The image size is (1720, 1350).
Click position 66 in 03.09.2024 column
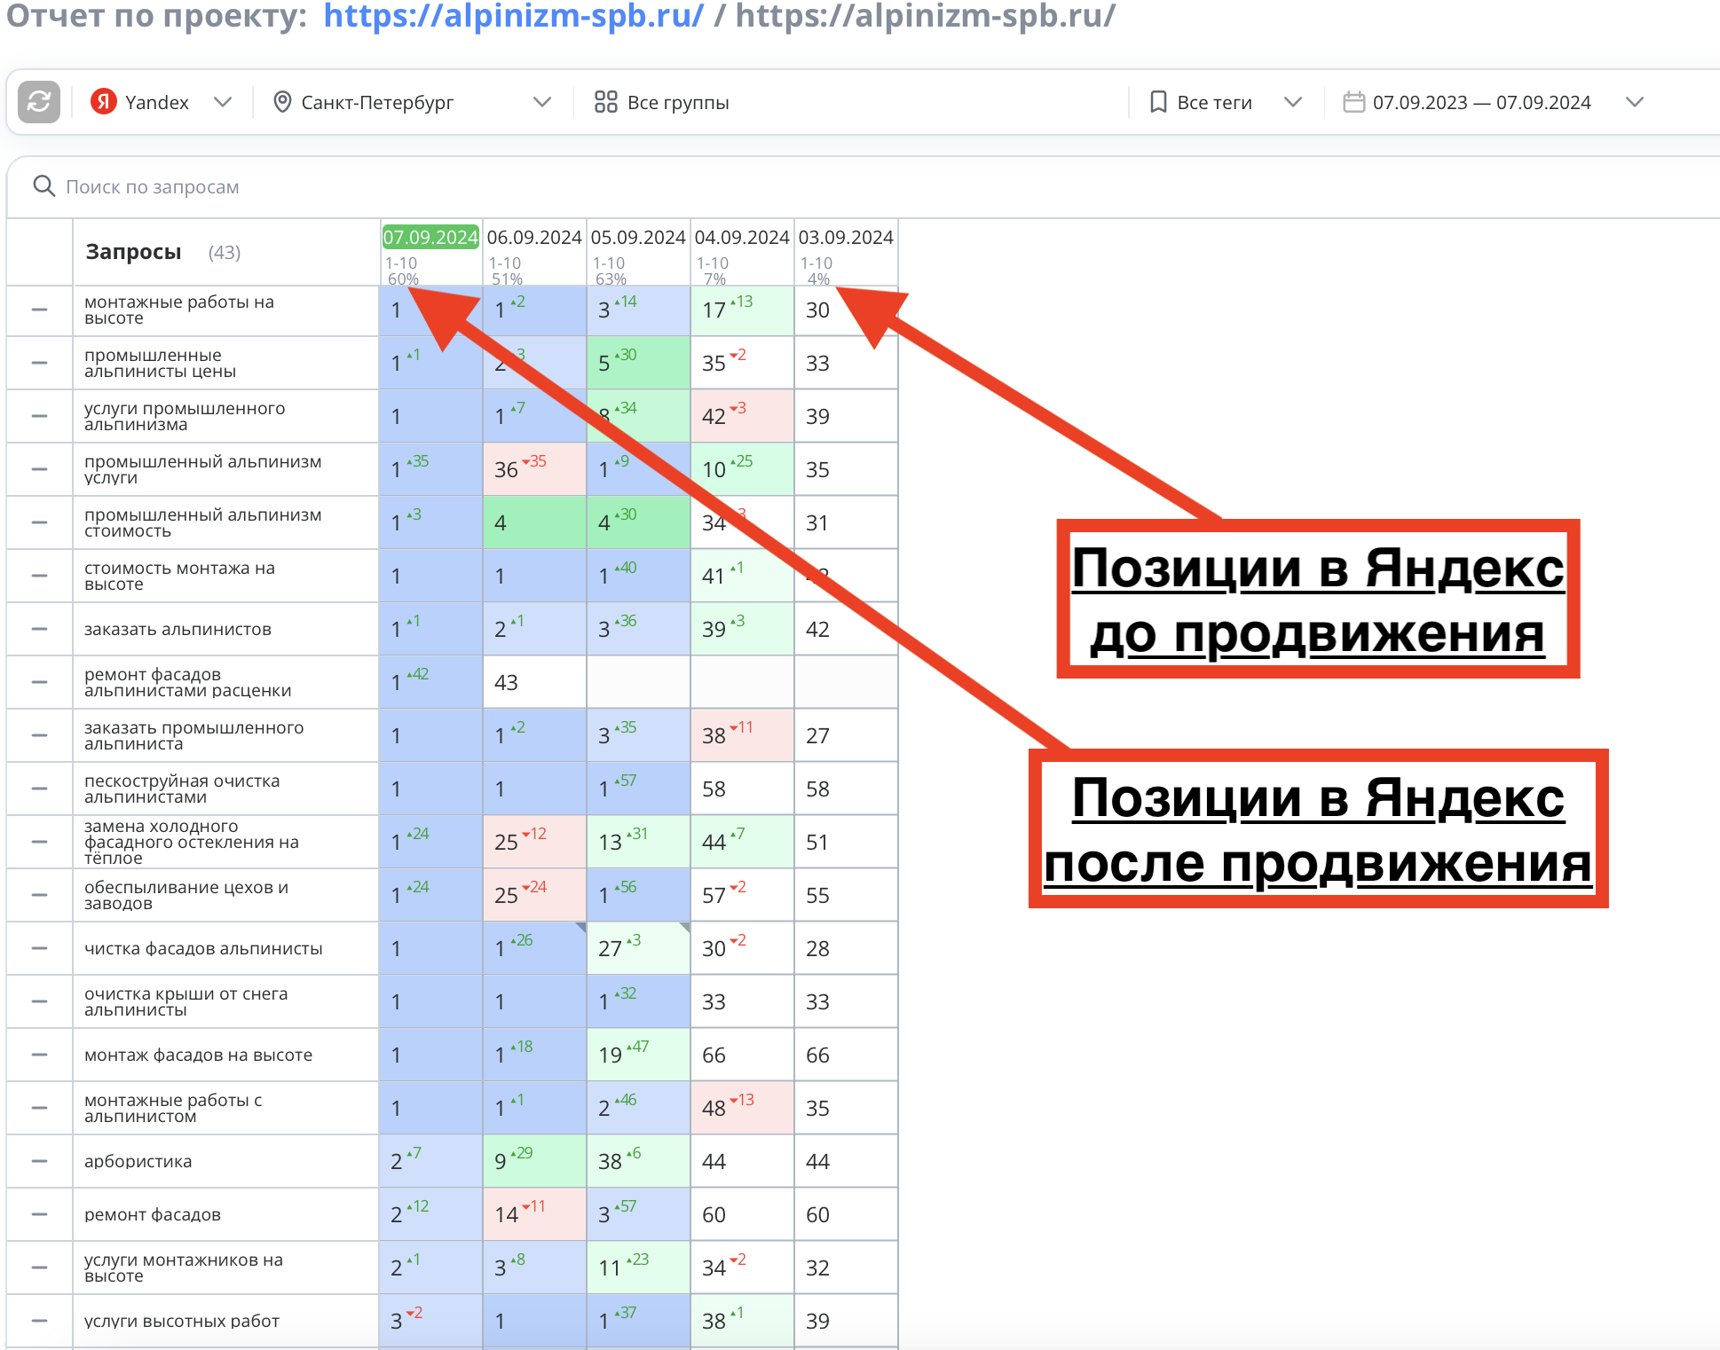click(x=846, y=1055)
